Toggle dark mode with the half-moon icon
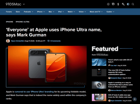 128,4
